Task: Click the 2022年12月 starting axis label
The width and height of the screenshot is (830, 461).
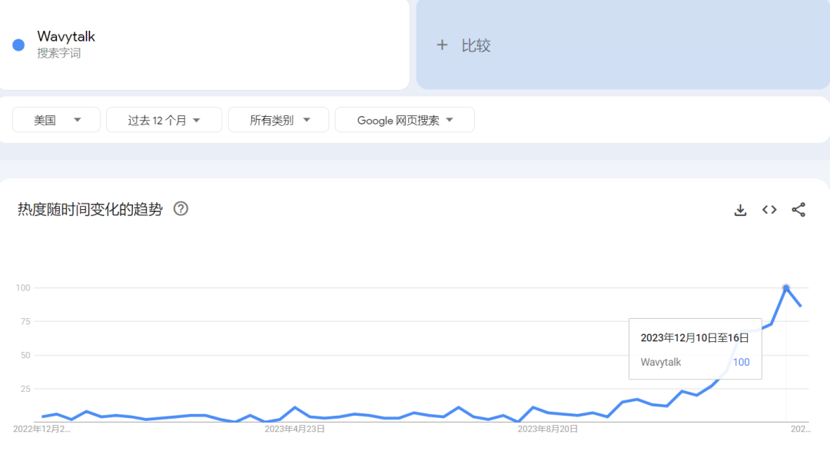Action: [42, 429]
